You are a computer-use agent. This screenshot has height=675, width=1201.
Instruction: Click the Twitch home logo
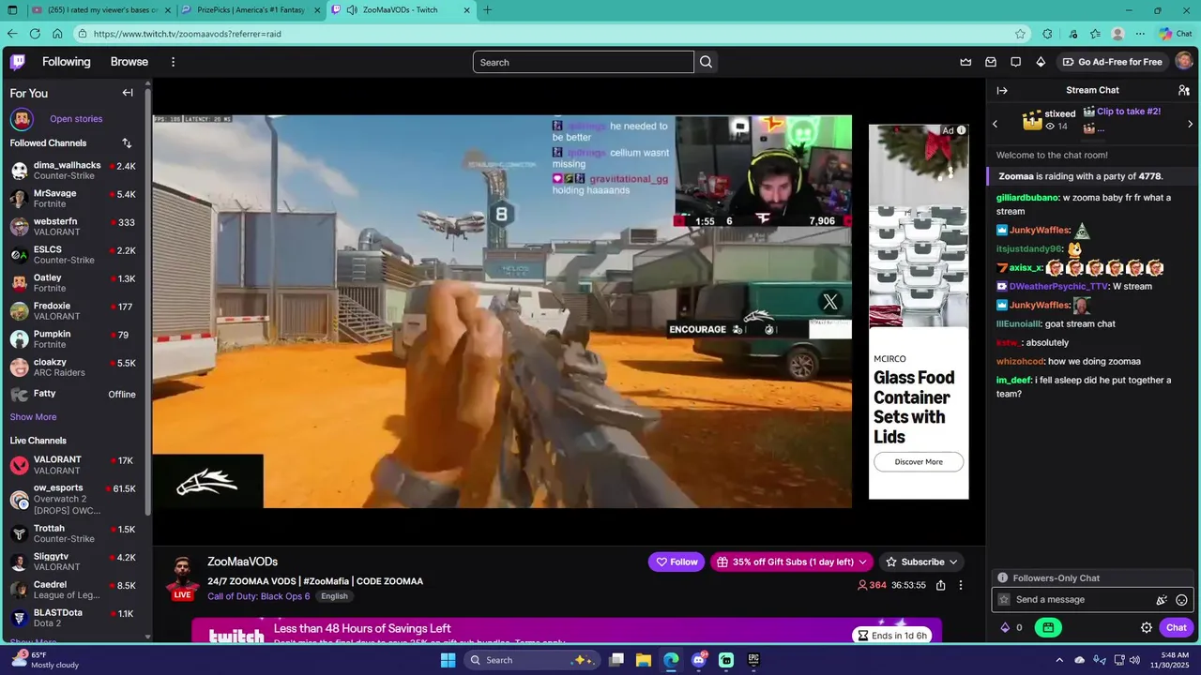(18, 62)
